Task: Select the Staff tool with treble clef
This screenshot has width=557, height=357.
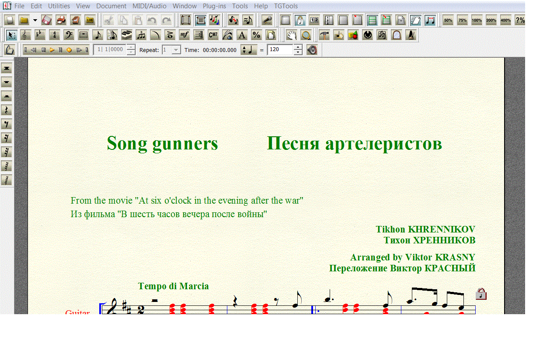Action: [26, 35]
